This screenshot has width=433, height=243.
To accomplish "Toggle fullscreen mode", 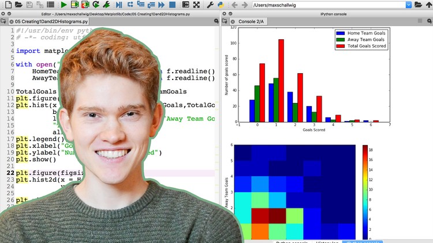I will [196, 5].
